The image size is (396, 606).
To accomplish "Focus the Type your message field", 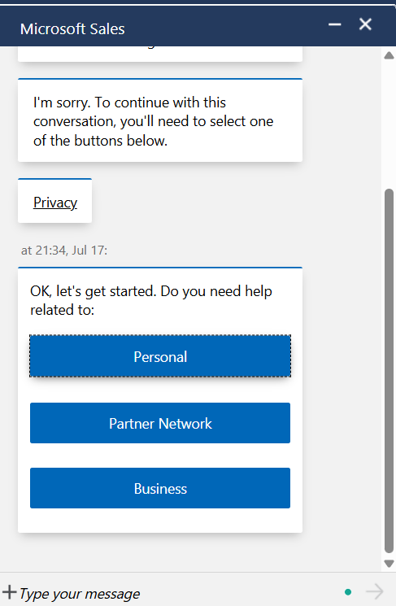I will pos(178,593).
